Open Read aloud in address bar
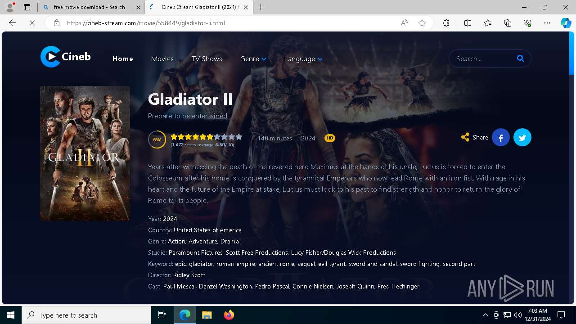576x324 pixels. [x=404, y=23]
